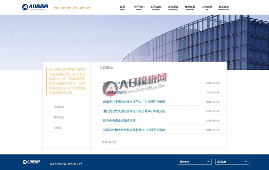Select 业务领域 in the navigation bar
The height and width of the screenshot is (170, 269).
coord(173,7)
